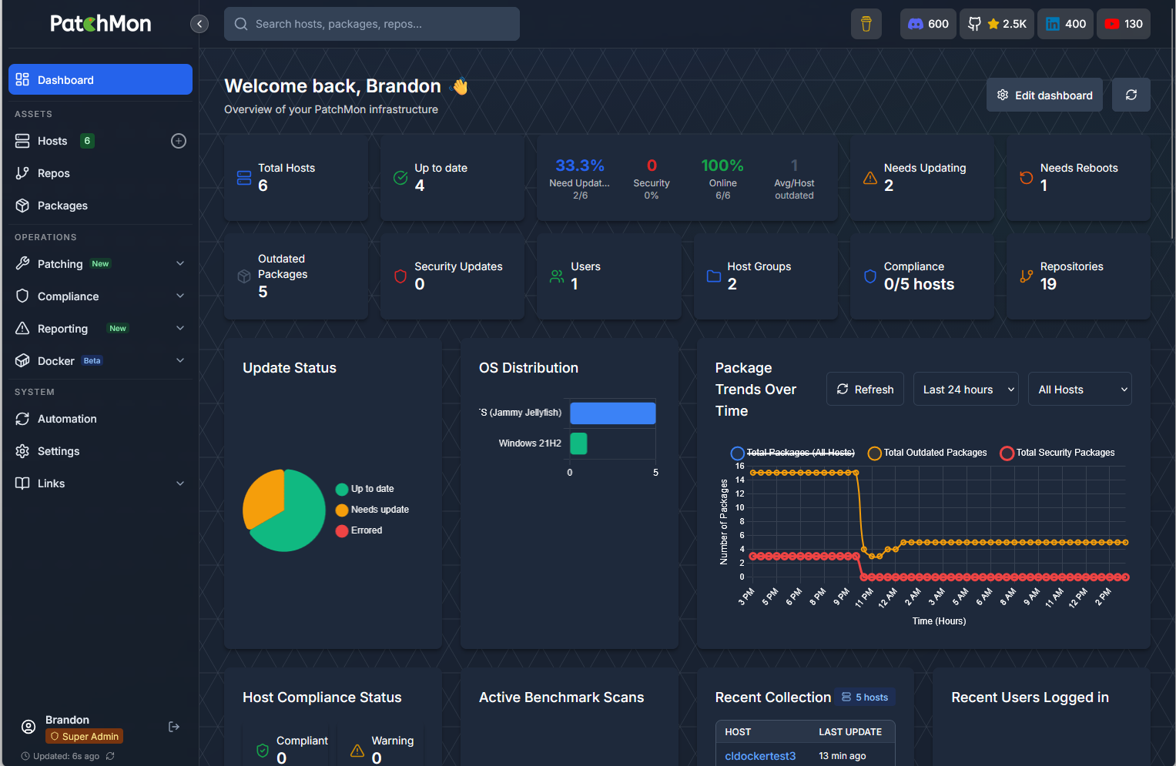1176x766 pixels.
Task: Open the Discord community badge showing 600
Action: 928,24
